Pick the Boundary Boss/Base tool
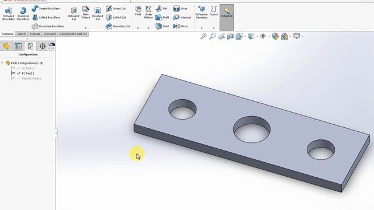 click(x=48, y=26)
